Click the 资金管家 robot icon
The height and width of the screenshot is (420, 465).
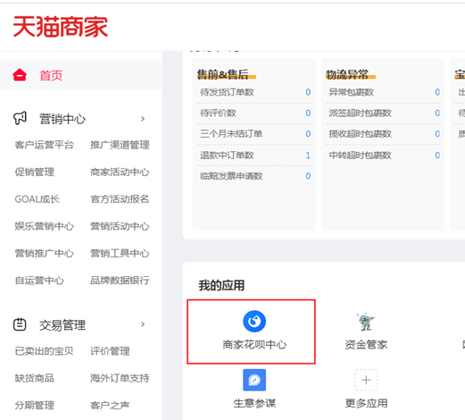366,322
